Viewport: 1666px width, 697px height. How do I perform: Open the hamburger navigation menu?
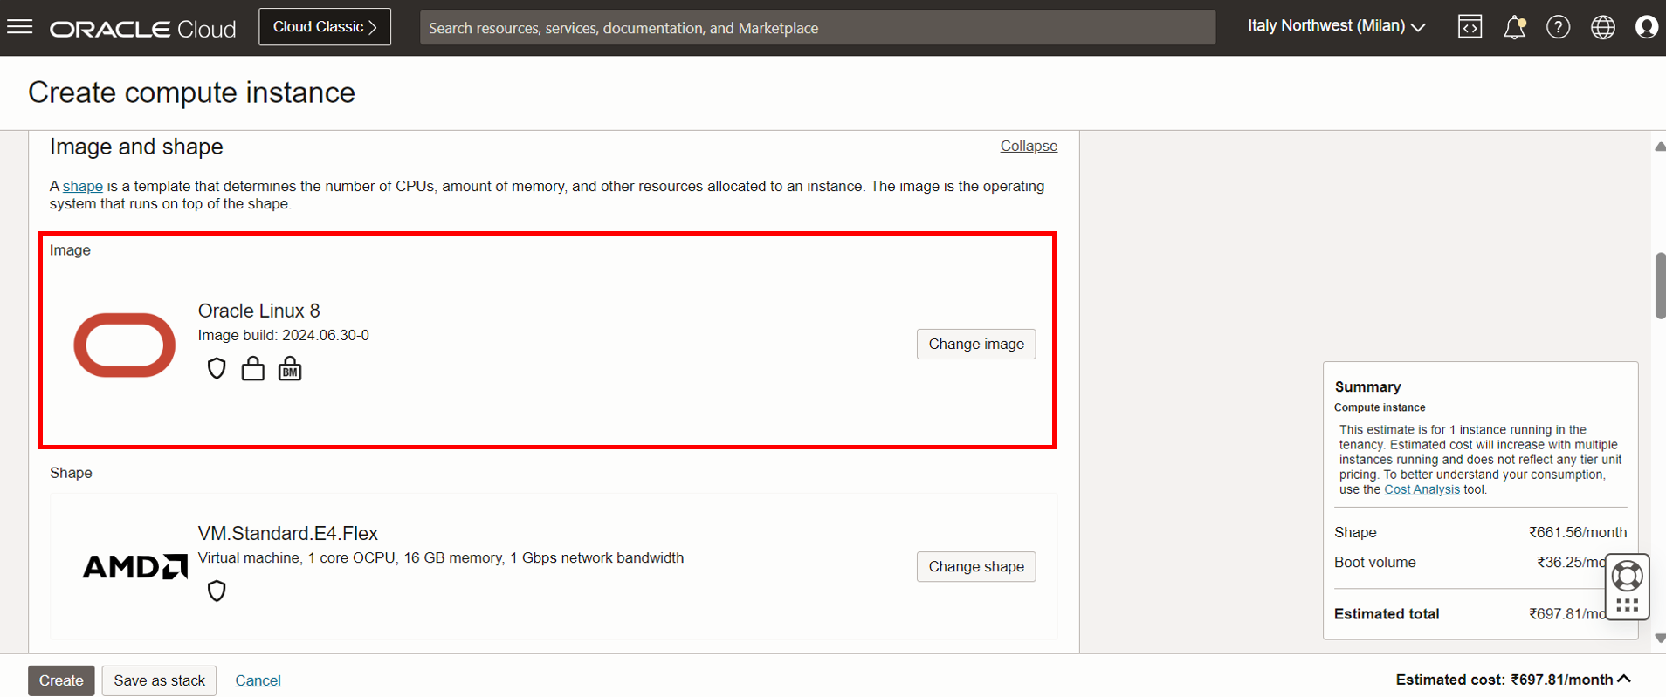[x=19, y=27]
